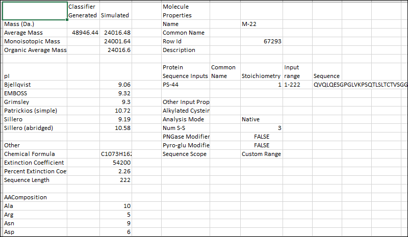Select the Classifier Generated average mass value 48946.44
This screenshot has height=237, width=408.
tap(83, 33)
